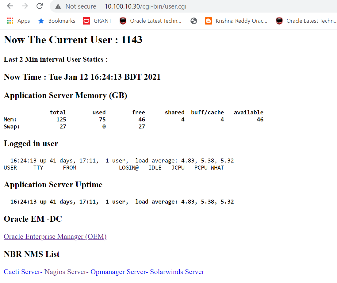Reload the page with the refresh icon

(x=40, y=6)
